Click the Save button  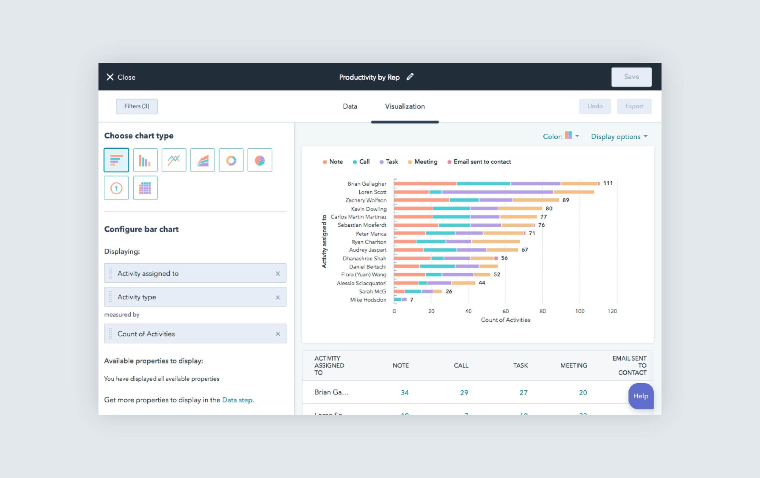[631, 77]
